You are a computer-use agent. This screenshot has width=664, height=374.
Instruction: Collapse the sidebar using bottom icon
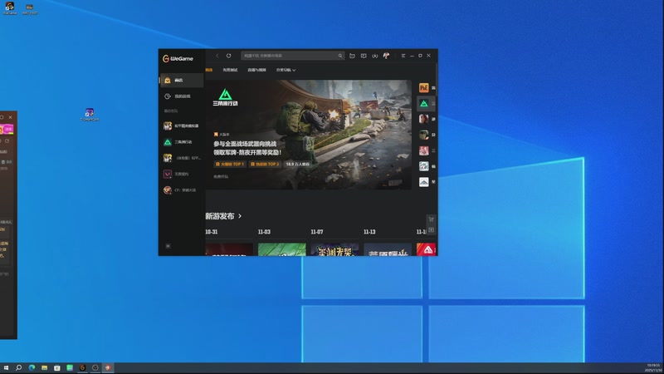[x=168, y=246]
